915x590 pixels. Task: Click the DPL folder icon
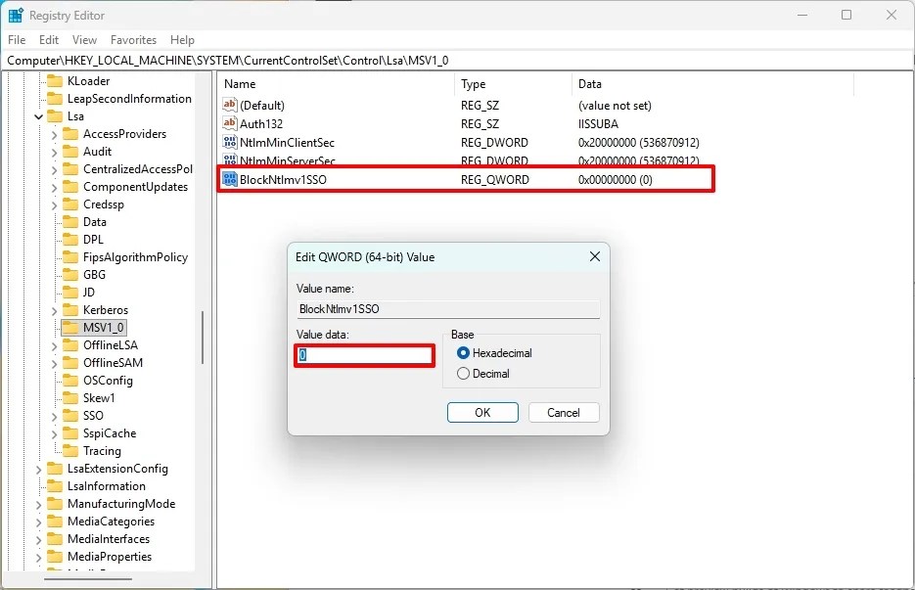(70, 240)
